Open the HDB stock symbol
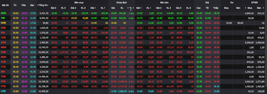Viewport: 267px width, 94px height. click(3, 13)
